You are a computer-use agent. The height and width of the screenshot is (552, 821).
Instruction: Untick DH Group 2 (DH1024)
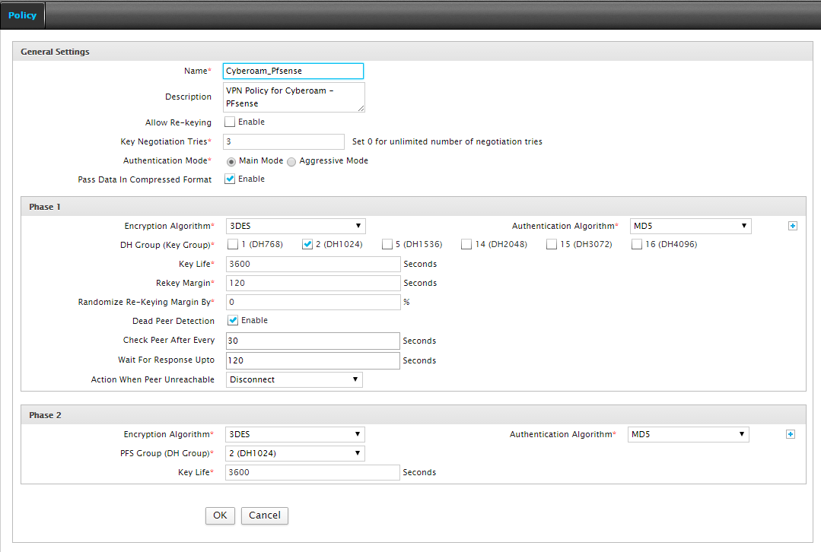click(x=307, y=244)
